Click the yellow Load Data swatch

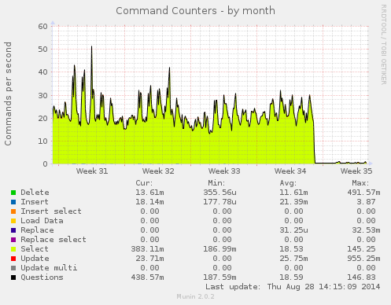coord(13,221)
